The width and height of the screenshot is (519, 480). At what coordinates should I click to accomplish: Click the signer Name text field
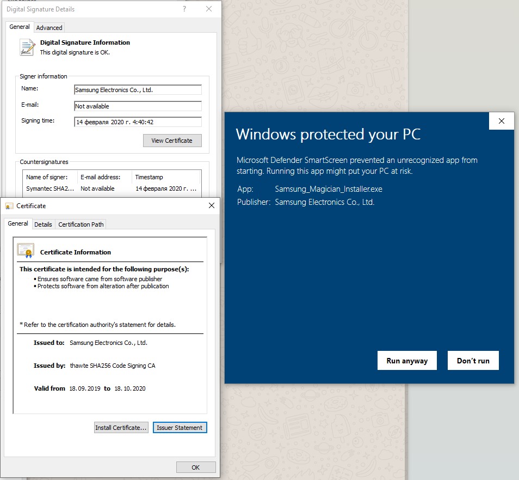[x=138, y=90]
